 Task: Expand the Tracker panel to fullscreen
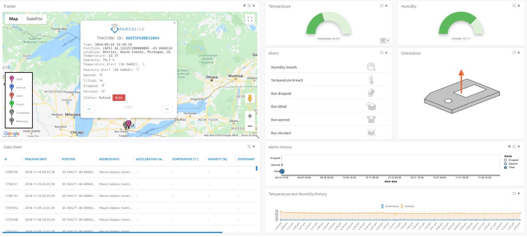coord(249,6)
